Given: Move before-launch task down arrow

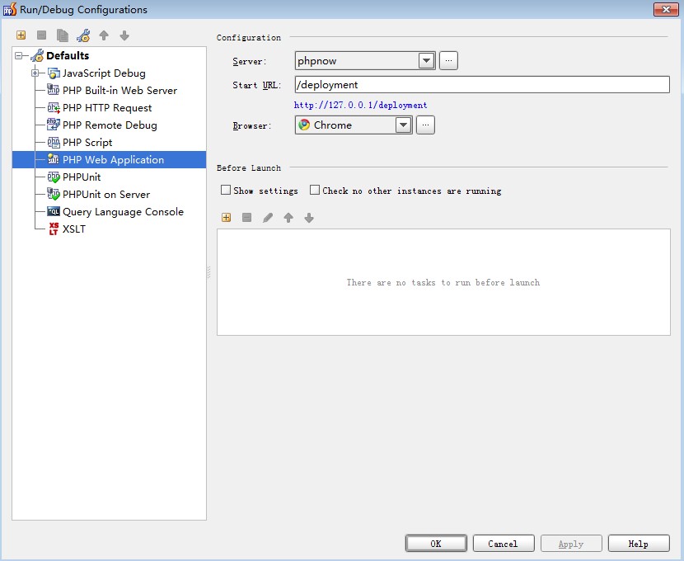Looking at the screenshot, I should (309, 218).
